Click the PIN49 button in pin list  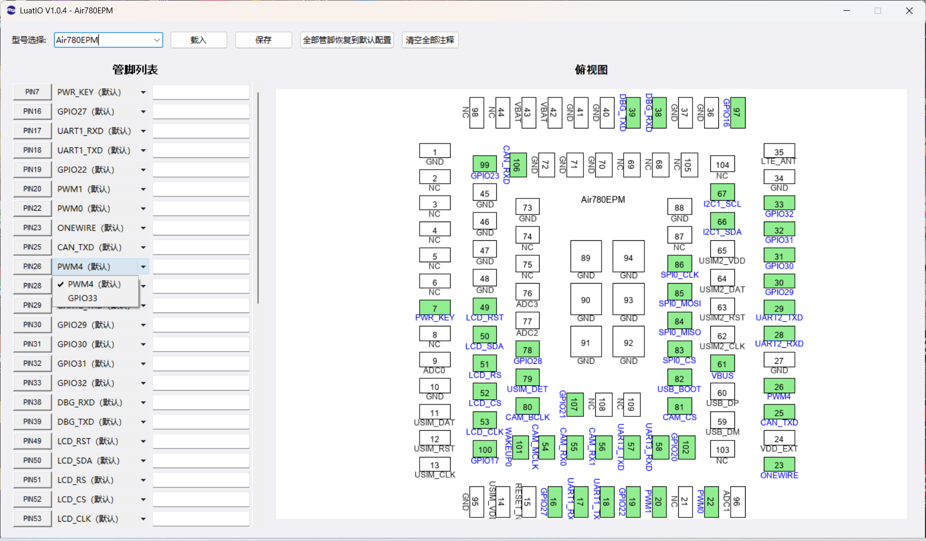32,441
